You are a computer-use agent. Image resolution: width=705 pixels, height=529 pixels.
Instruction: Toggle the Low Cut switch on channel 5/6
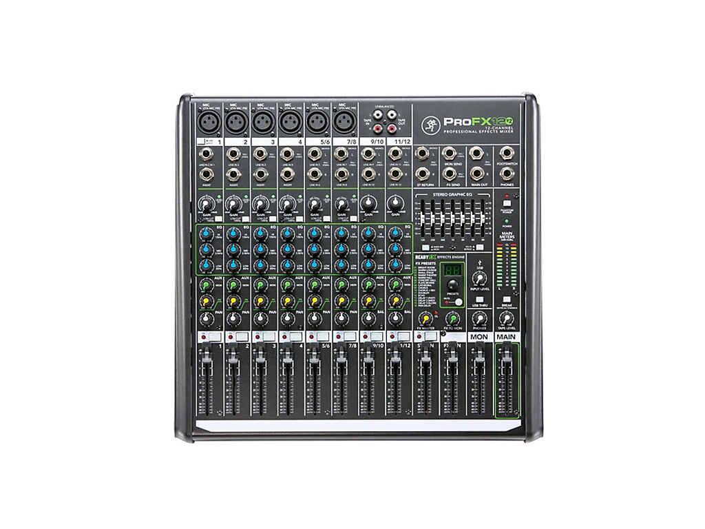point(326,219)
